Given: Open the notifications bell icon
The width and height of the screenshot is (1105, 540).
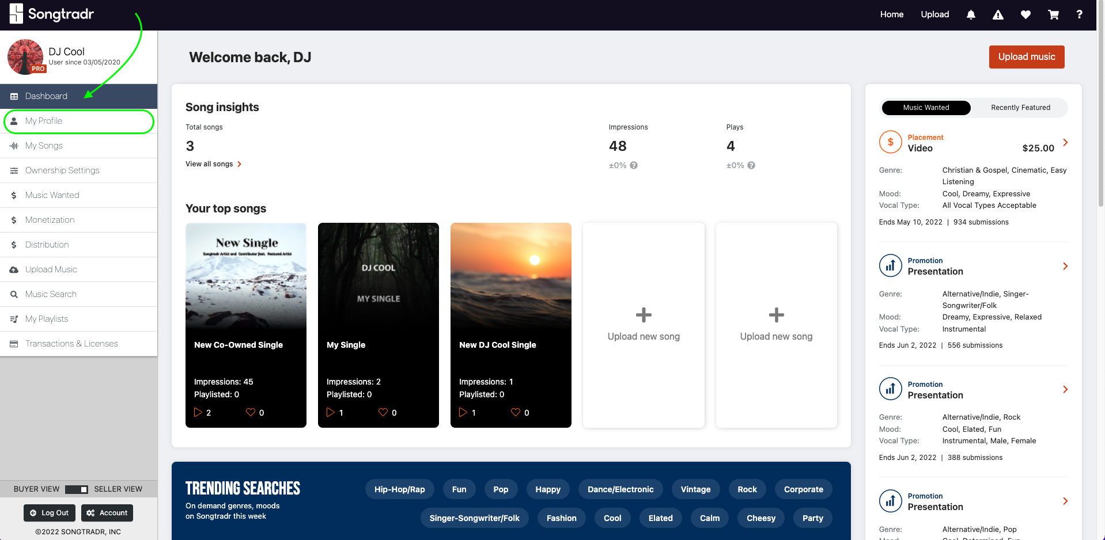Looking at the screenshot, I should pyautogui.click(x=971, y=14).
